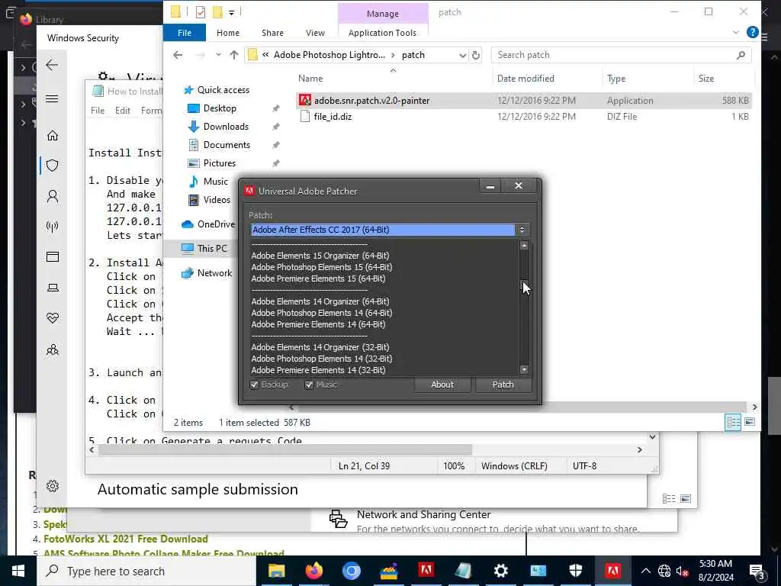Open the File tab in Explorer
Viewport: 781px width, 586px height.
[185, 32]
